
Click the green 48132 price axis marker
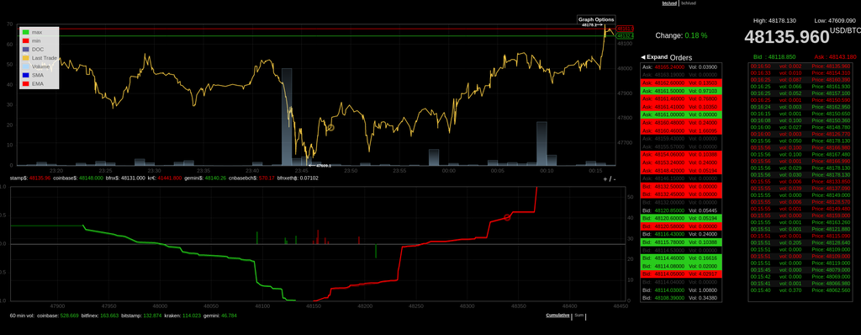(x=625, y=35)
